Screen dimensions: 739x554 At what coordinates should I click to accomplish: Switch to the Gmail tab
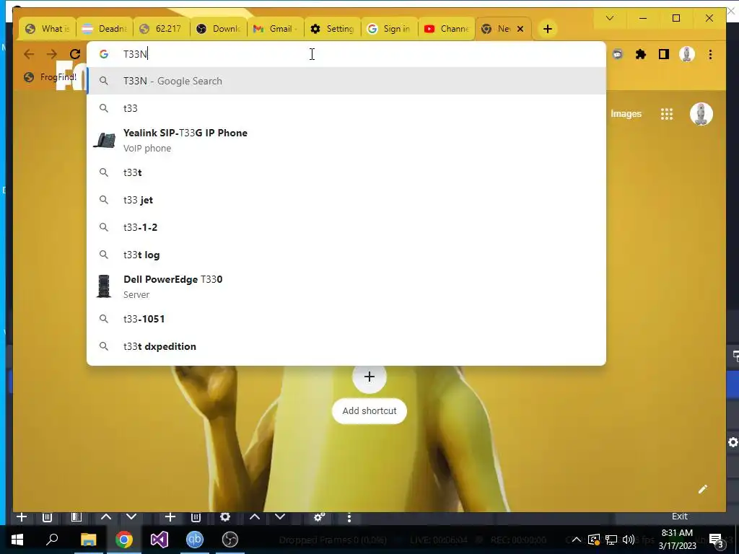(276, 29)
